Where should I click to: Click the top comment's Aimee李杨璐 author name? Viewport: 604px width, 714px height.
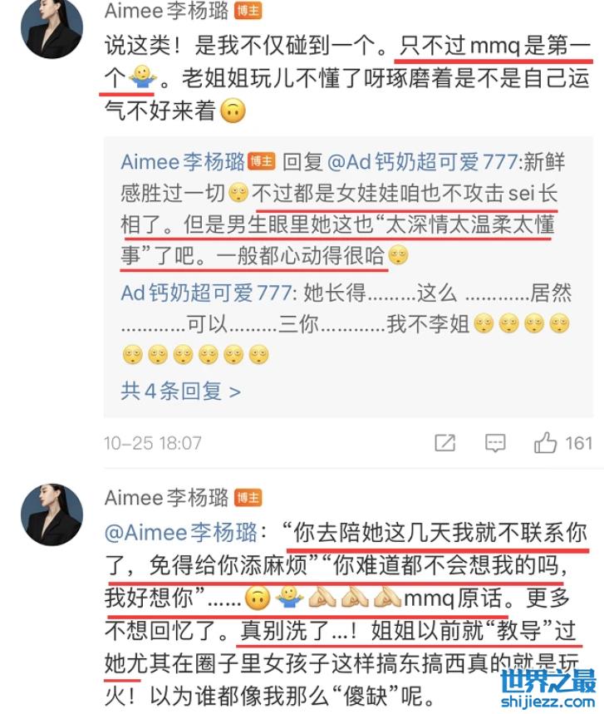167,11
